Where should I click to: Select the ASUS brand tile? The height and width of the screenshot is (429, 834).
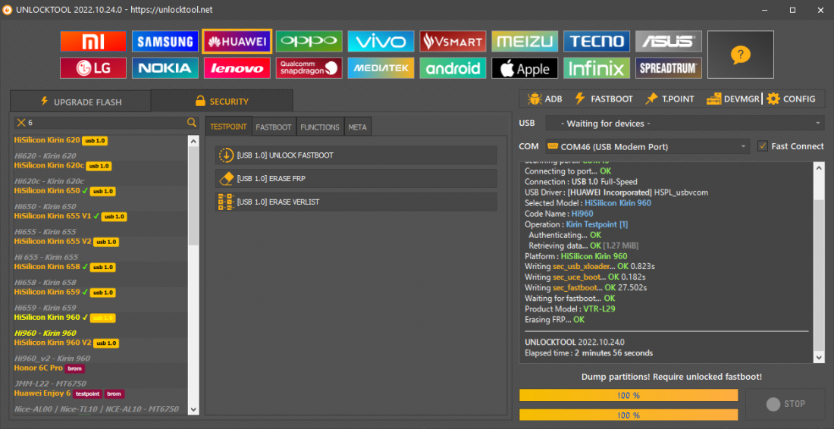pyautogui.click(x=668, y=41)
